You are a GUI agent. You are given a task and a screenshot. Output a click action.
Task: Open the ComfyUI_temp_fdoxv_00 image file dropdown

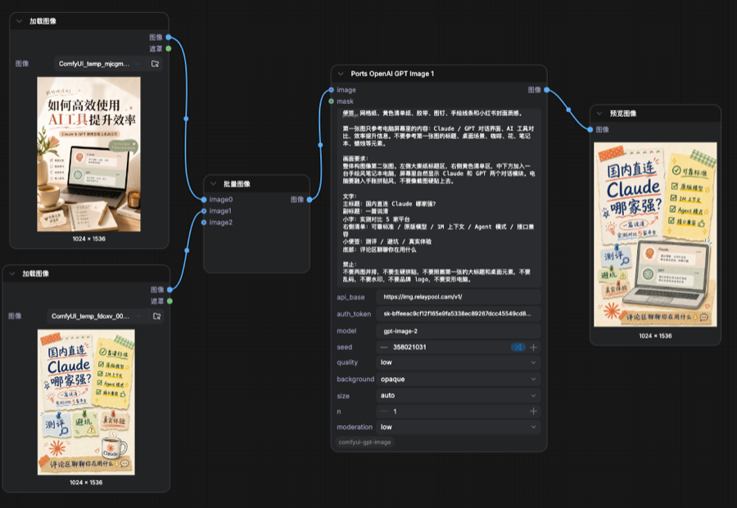96,316
